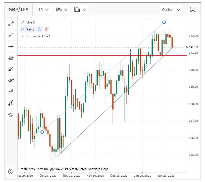Click the Dec 16, 2020 date label
Image resolution: width=205 pixels, height=182 pixels.
(x=119, y=176)
